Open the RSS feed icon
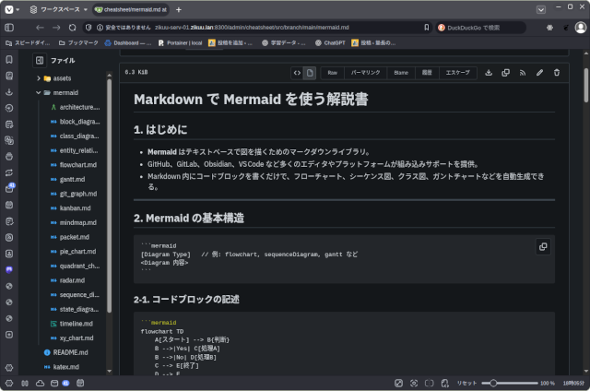This screenshot has width=590, height=391. [523, 72]
